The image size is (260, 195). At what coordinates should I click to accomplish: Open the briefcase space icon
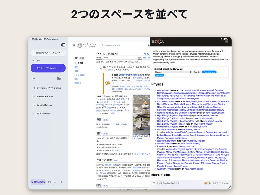(x=49, y=182)
